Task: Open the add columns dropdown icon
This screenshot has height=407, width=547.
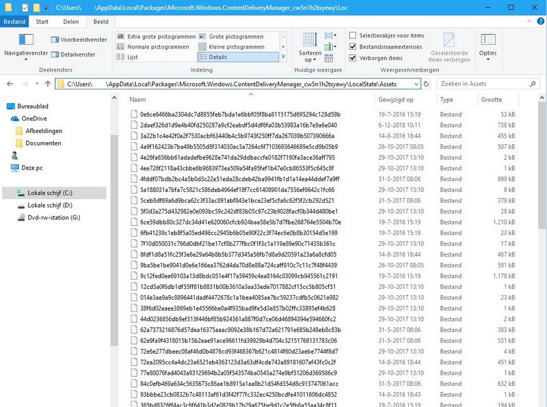Action: (x=330, y=46)
